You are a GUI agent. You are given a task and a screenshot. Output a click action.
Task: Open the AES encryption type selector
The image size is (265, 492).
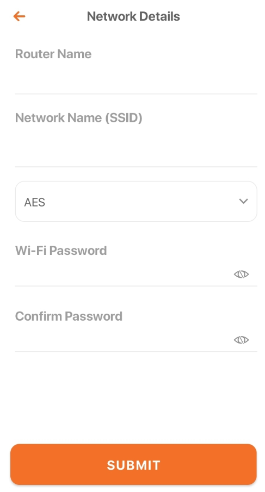pos(136,202)
